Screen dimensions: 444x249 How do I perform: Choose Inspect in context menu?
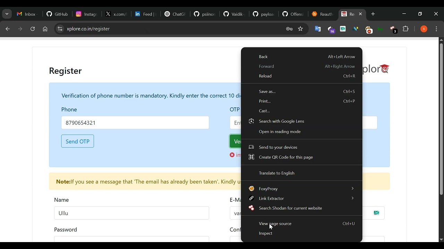[x=301, y=233]
